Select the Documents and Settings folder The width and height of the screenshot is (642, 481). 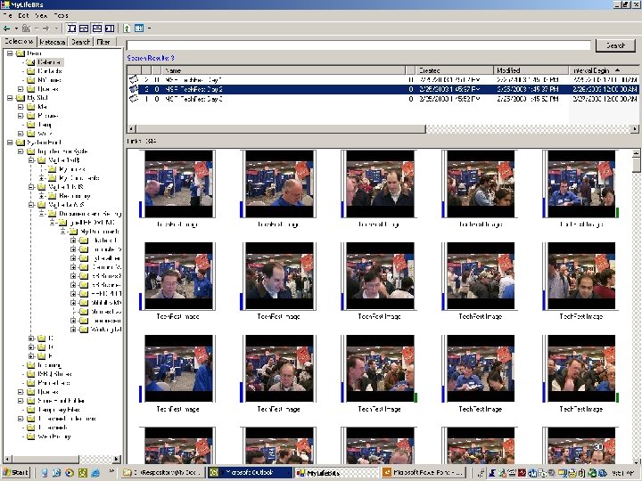click(90, 214)
